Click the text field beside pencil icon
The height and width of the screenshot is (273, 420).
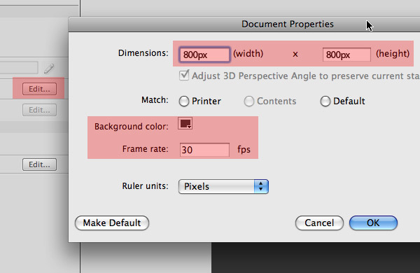tap(19, 68)
